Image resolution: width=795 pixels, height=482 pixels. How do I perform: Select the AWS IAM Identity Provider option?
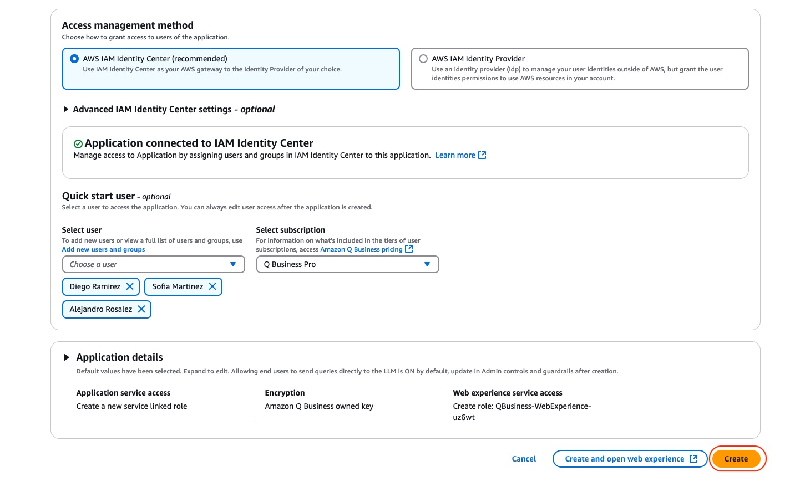pyautogui.click(x=423, y=59)
